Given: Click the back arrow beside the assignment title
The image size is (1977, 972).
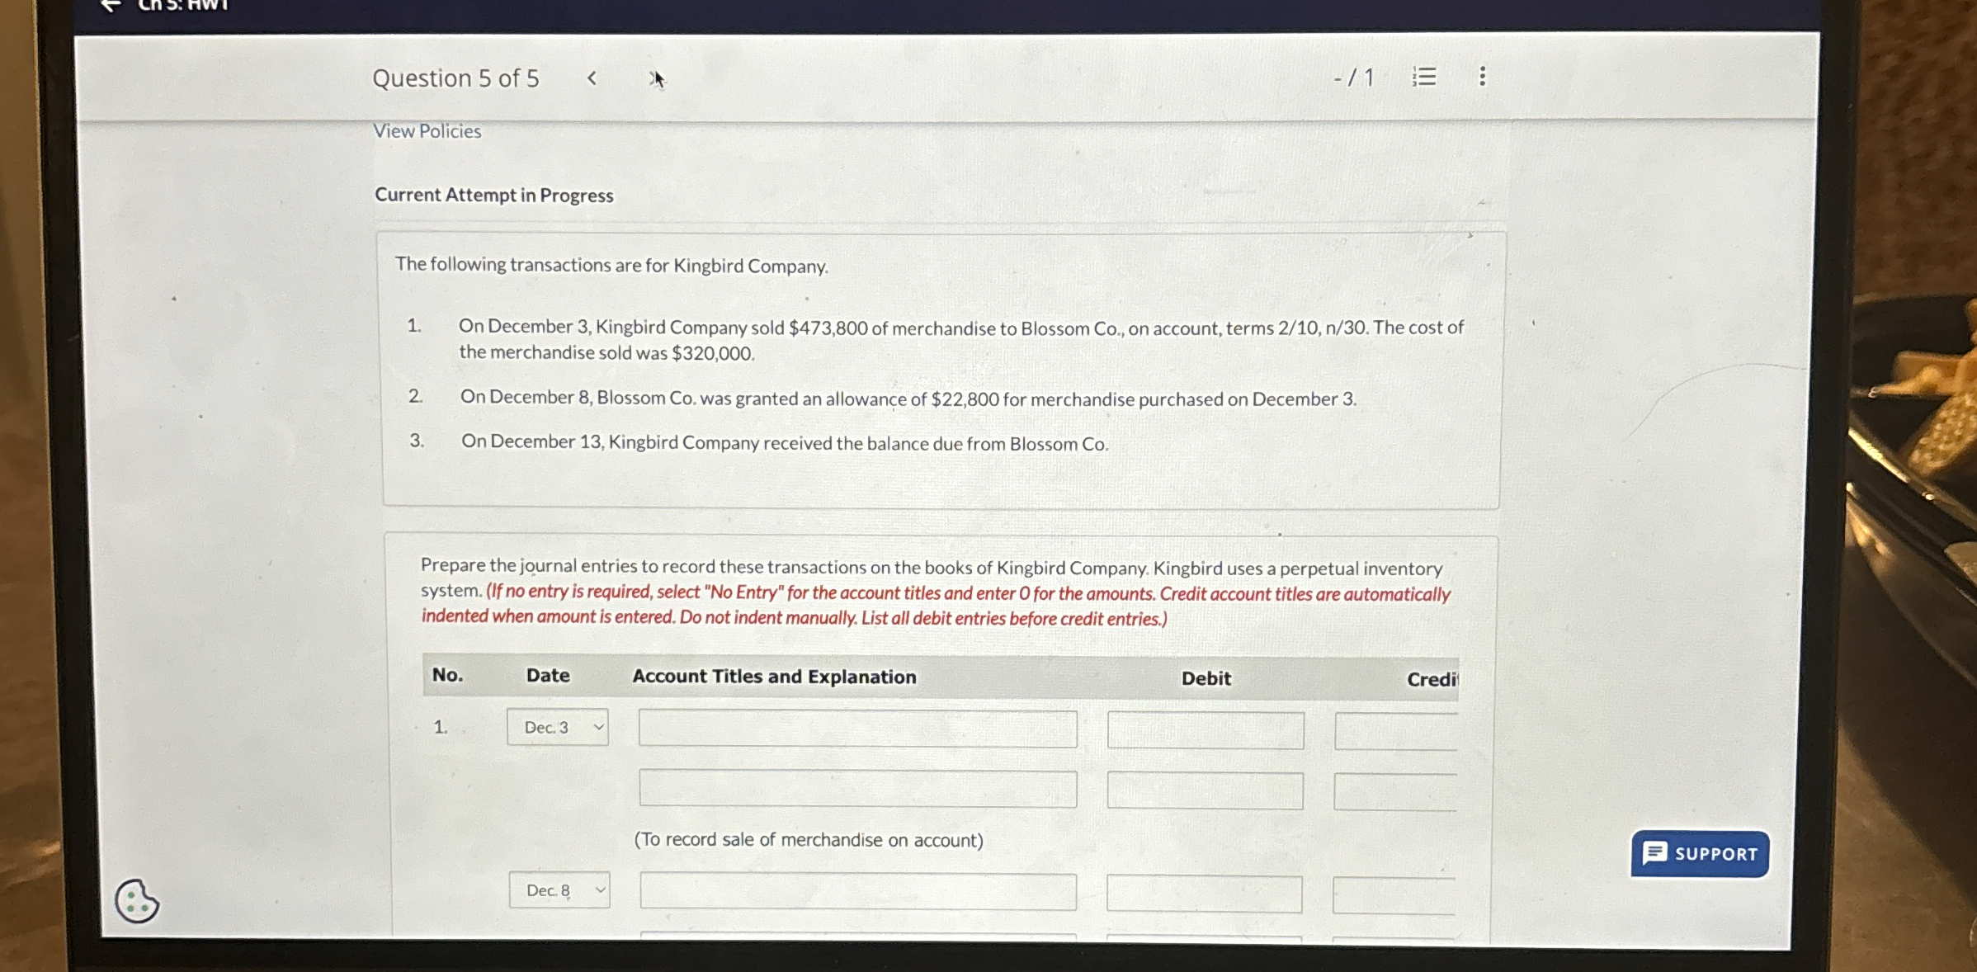Looking at the screenshot, I should 111,6.
